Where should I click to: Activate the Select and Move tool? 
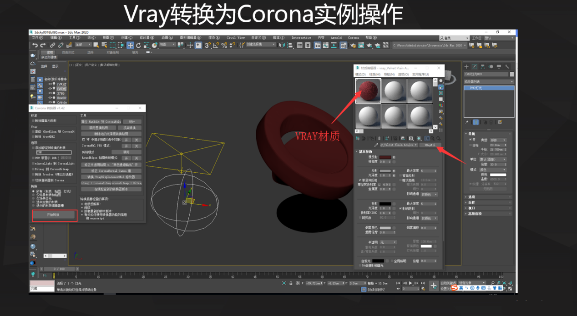[131, 45]
